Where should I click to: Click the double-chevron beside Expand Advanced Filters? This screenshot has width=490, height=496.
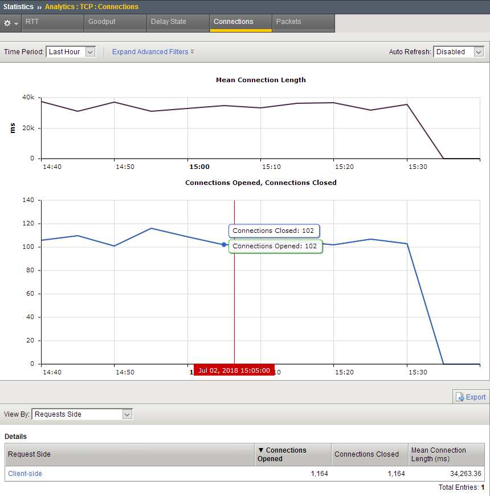193,51
